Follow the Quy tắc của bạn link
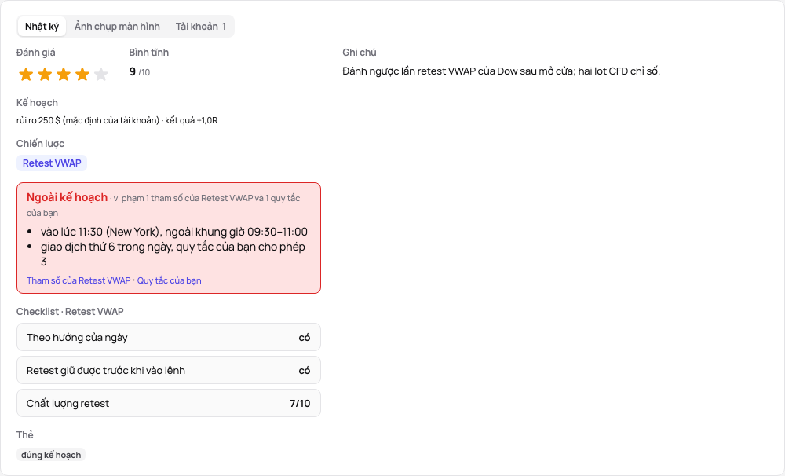Image resolution: width=785 pixels, height=476 pixels. [170, 280]
